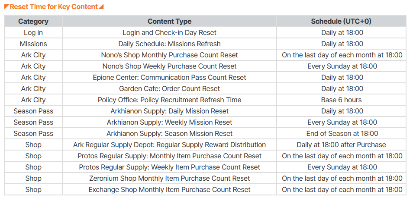Viewport: 413px width, 201px height.
Task: Click Nono's Shop Monthly Purchase Count Reset
Action: point(169,55)
